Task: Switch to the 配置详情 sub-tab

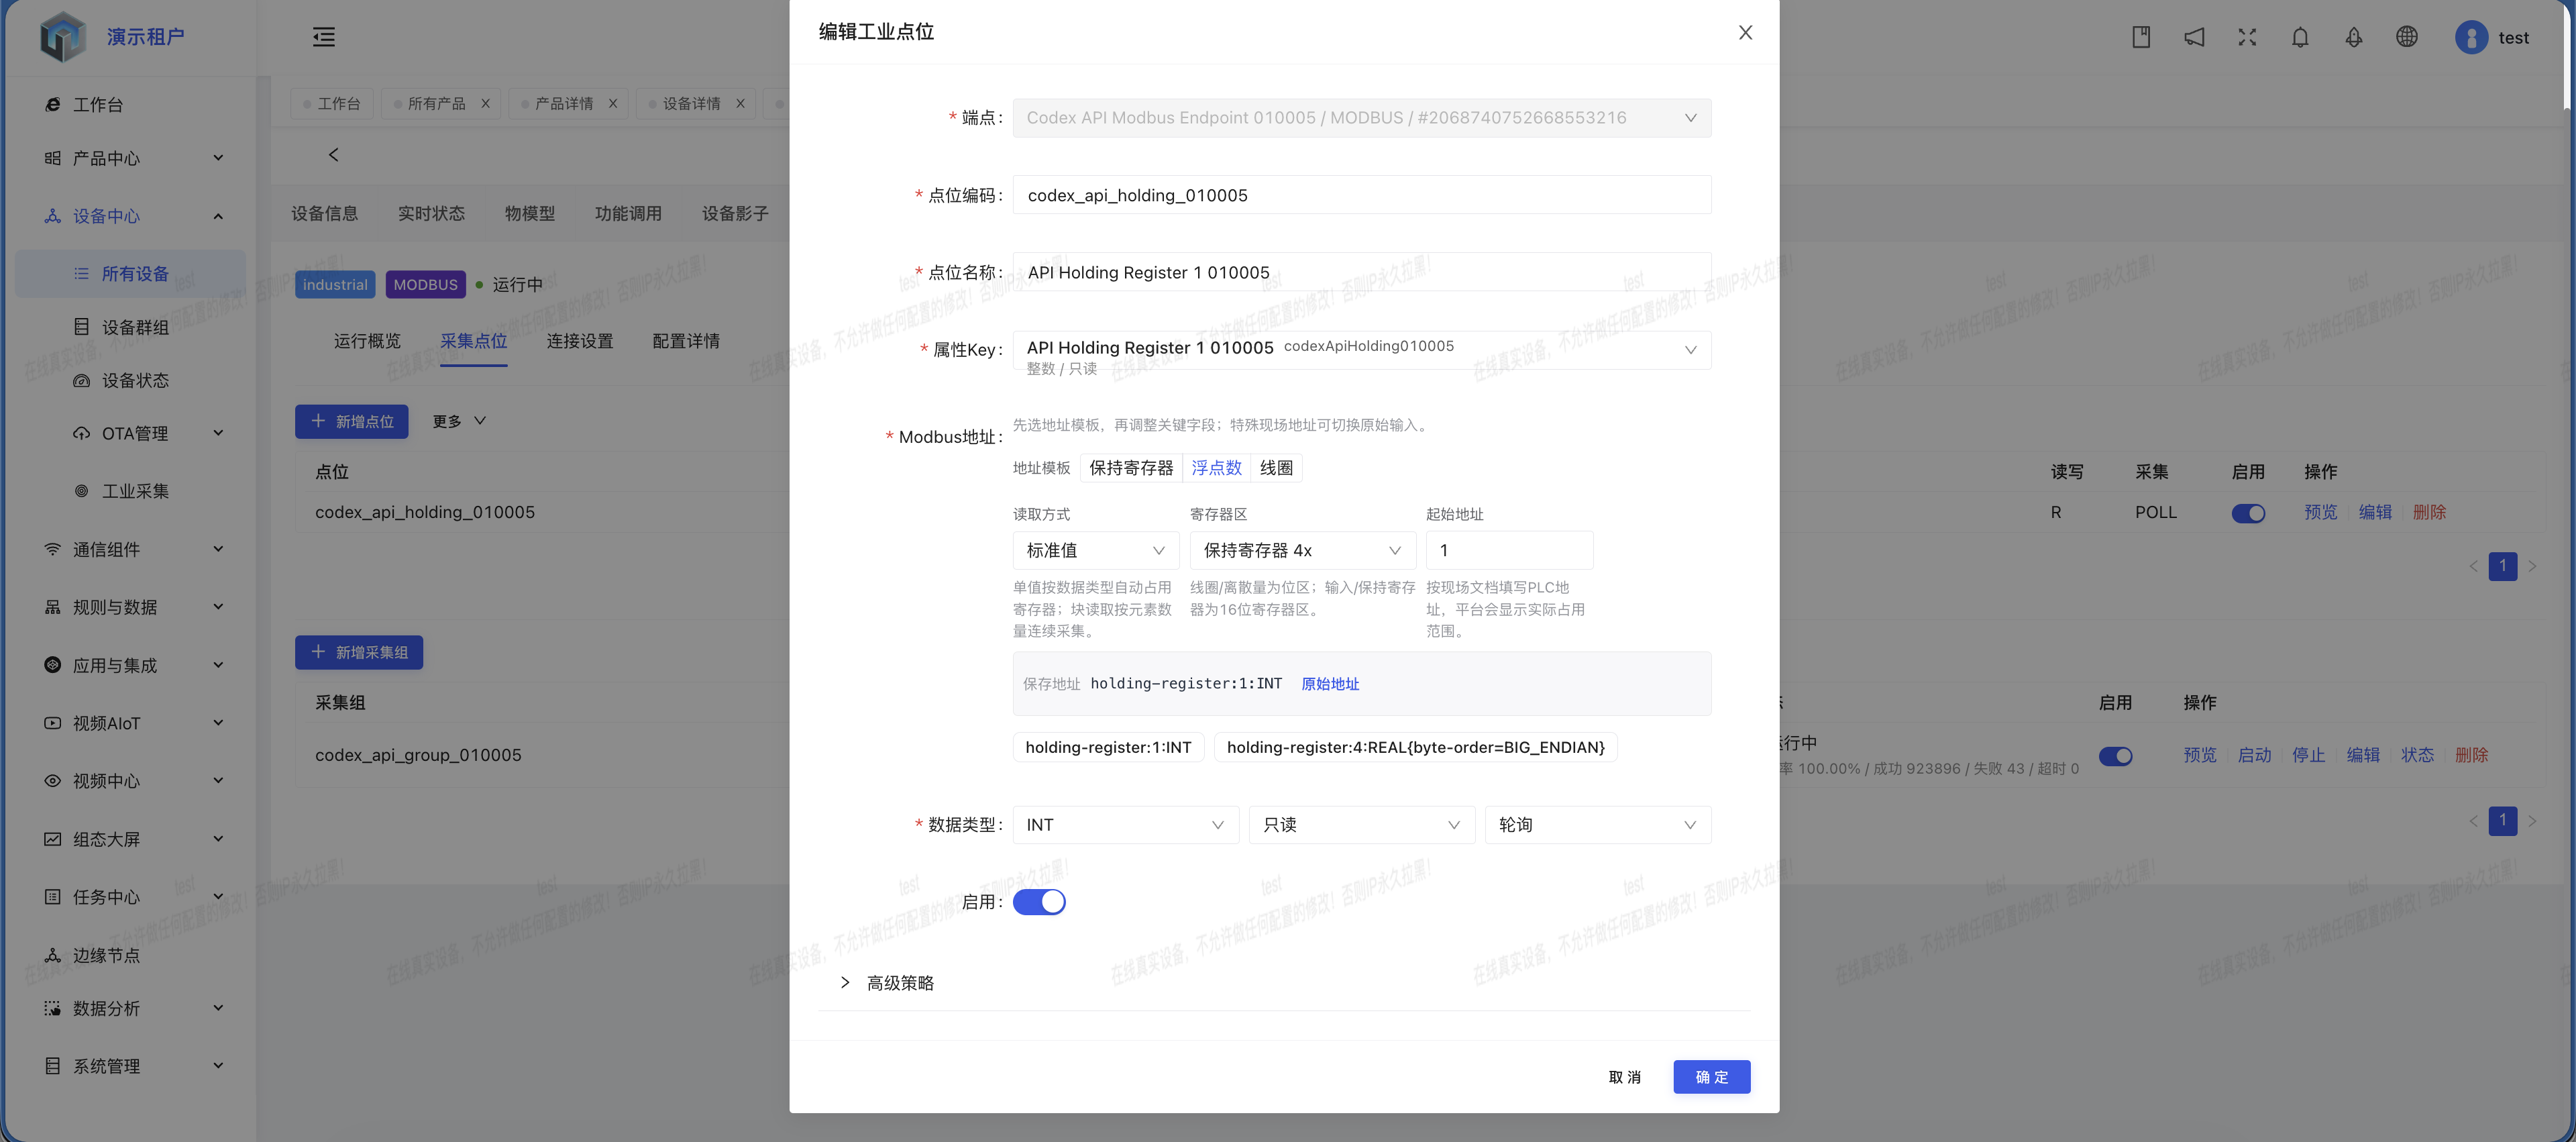Action: click(x=686, y=341)
